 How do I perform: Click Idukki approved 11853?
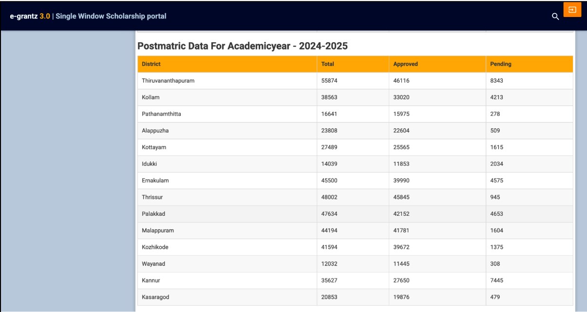tap(401, 164)
